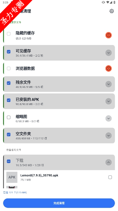
Task: Tap the warning icon beside 隐藏的缓存
Action: (x=109, y=35)
